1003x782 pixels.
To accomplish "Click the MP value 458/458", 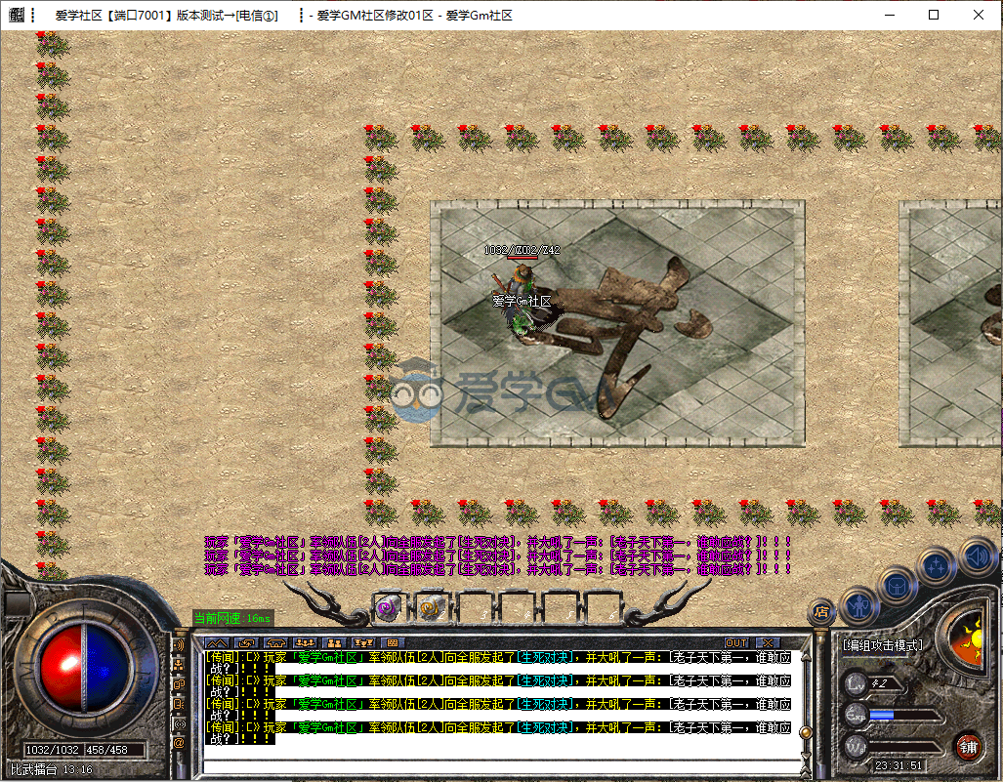I will tap(106, 750).
